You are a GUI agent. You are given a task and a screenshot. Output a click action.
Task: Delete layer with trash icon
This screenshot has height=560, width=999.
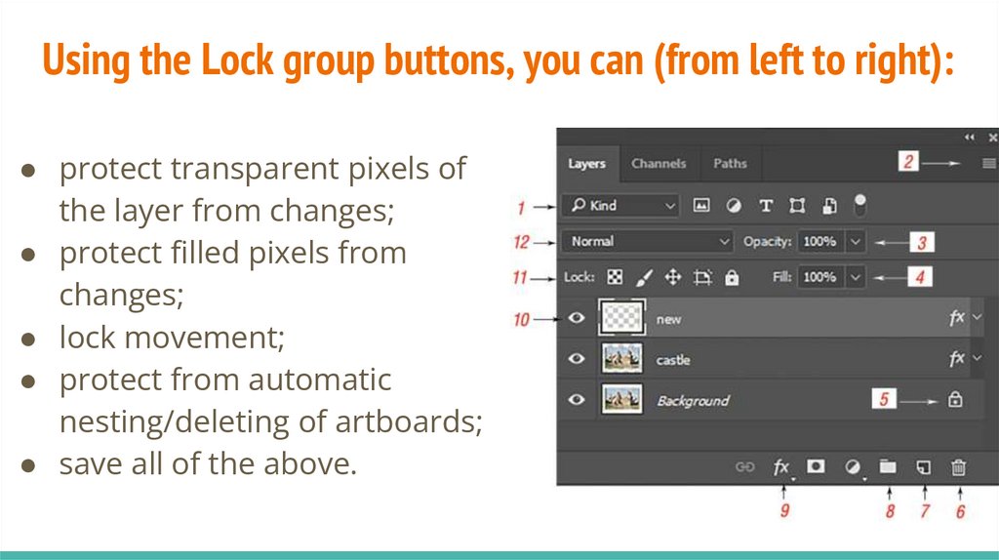click(958, 467)
